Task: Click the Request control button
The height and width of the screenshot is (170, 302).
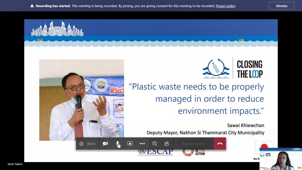Action: (x=193, y=144)
